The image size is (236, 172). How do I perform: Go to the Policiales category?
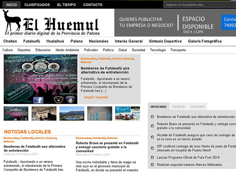91,50
